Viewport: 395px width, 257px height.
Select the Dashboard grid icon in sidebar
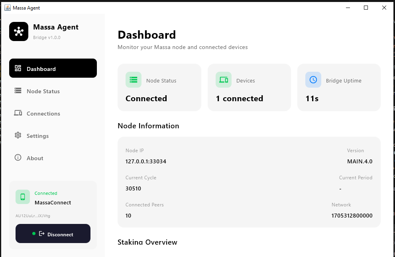18,68
